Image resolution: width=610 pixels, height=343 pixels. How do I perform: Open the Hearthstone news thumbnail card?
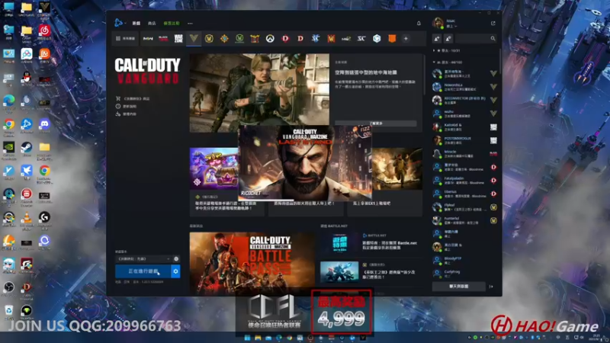(214, 168)
